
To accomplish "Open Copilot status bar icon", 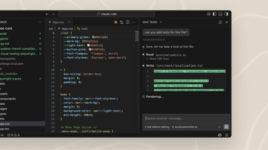I will point(220,135).
